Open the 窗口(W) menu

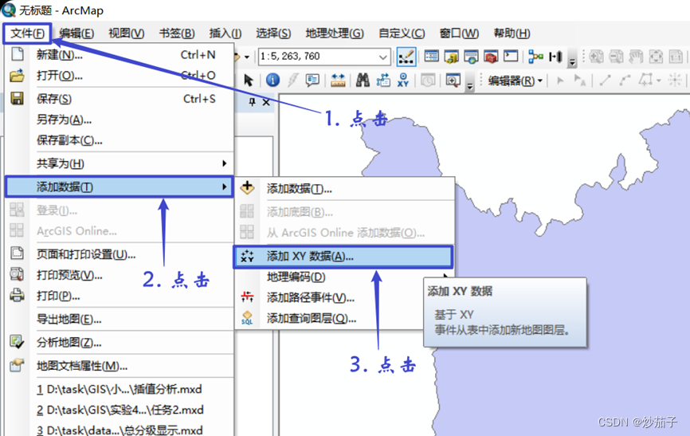[x=459, y=33]
